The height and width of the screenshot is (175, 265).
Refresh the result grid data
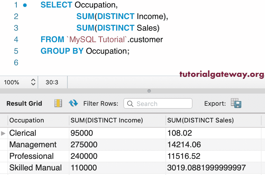tap(73, 103)
